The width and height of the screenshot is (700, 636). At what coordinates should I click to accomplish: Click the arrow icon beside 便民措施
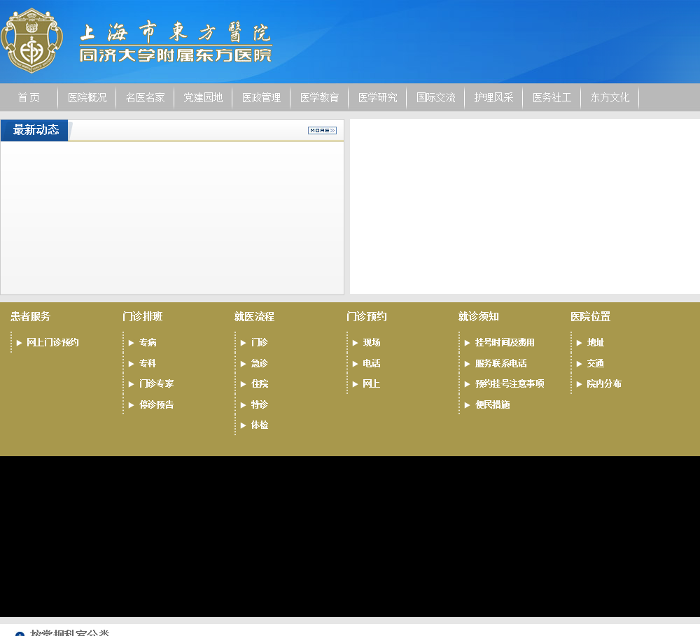click(x=468, y=405)
